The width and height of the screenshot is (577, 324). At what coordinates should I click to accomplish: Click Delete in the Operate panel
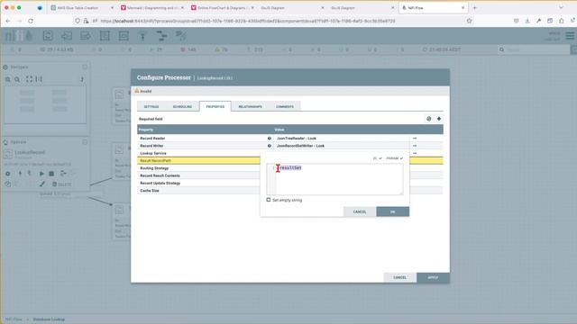[61, 184]
